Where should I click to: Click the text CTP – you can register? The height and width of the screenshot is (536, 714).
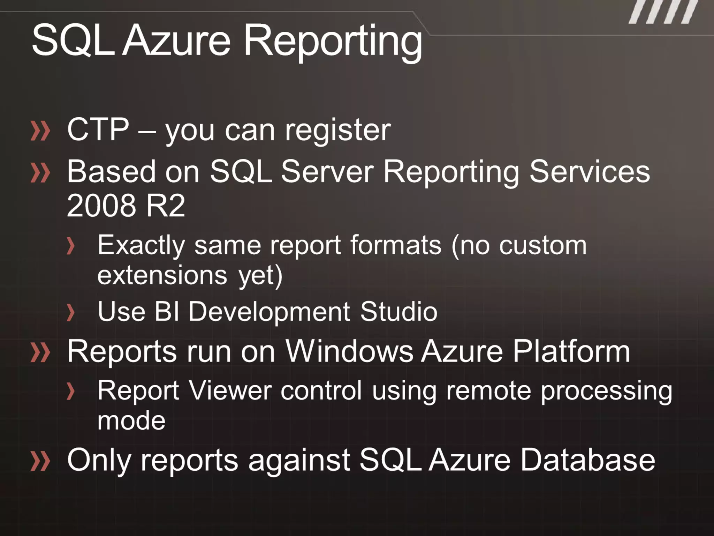pos(229,130)
